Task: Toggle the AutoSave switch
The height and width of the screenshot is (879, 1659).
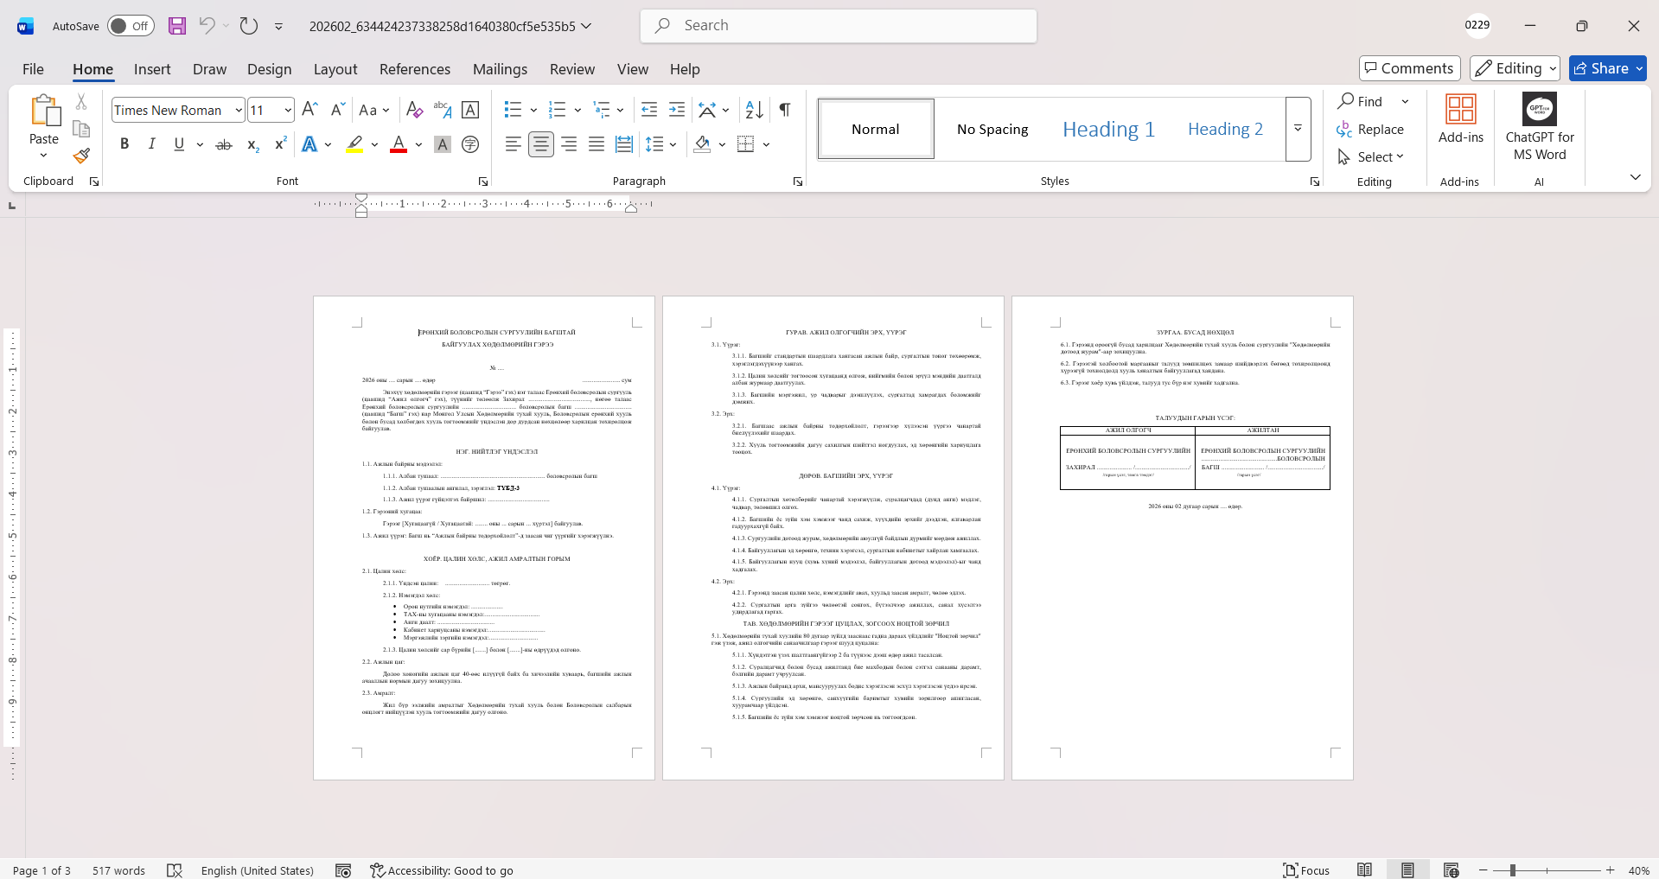Action: click(131, 26)
